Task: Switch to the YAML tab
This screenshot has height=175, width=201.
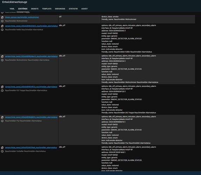Action: pos(12,9)
